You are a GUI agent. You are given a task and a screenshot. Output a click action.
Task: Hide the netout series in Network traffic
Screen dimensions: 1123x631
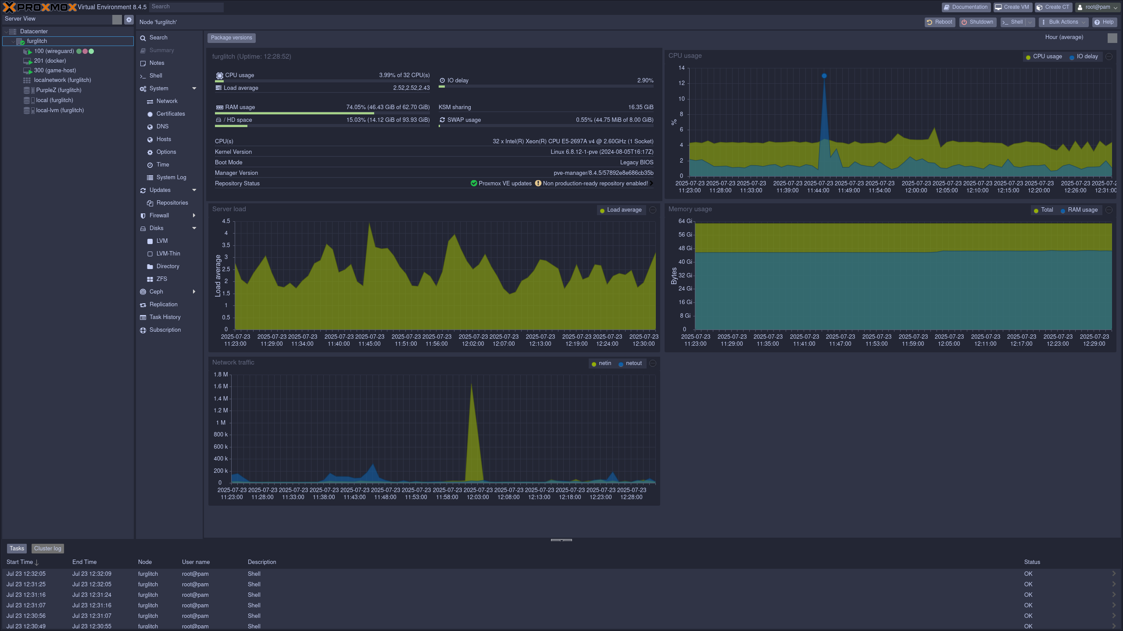[632, 363]
